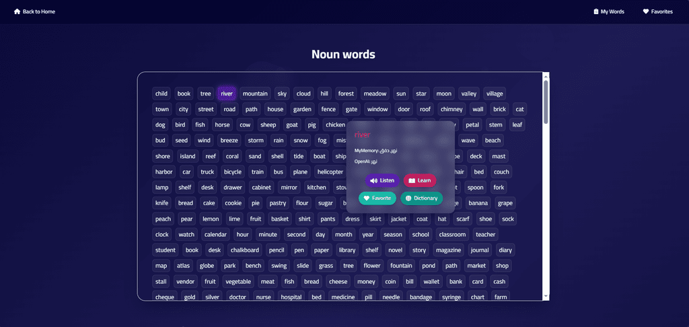Select the word 'calendar'

(x=215, y=235)
